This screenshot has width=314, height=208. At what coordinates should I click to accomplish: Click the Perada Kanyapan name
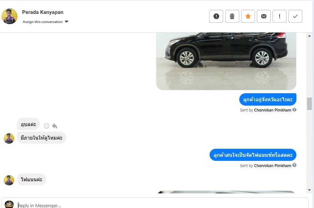click(43, 12)
